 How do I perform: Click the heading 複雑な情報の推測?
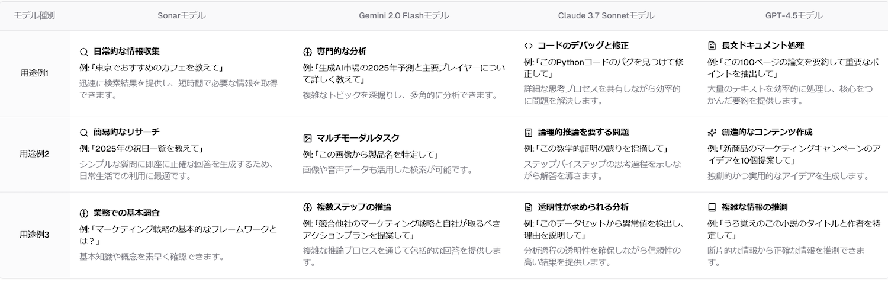(754, 207)
